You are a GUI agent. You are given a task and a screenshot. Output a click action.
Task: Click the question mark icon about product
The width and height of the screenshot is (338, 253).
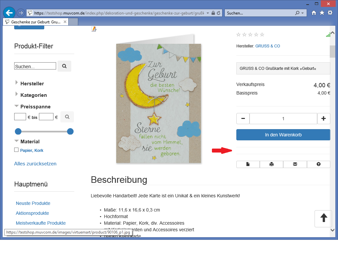[x=319, y=164]
